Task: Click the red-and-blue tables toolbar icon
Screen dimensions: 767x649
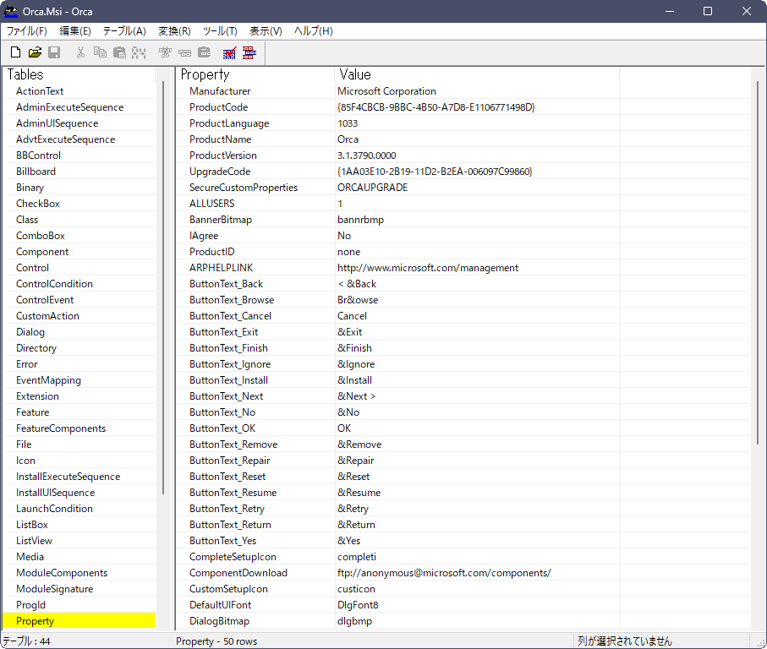Action: click(x=249, y=52)
